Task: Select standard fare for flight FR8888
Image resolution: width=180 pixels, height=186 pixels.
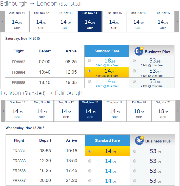Action: click(x=89, y=81)
